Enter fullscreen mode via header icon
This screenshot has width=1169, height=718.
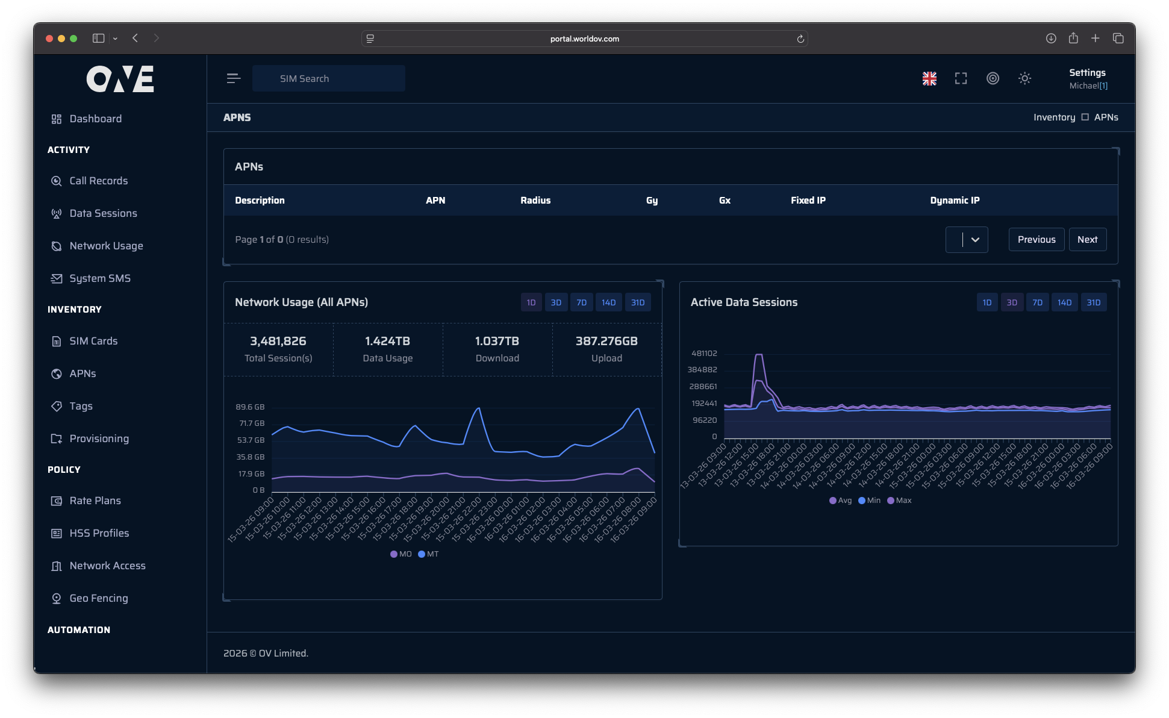click(x=961, y=78)
